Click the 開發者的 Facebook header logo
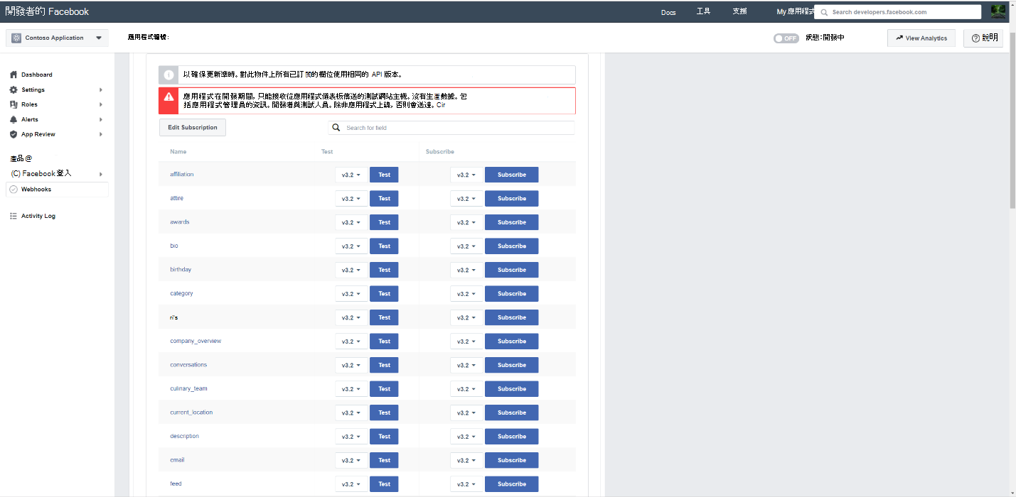The image size is (1016, 497). pos(47,11)
